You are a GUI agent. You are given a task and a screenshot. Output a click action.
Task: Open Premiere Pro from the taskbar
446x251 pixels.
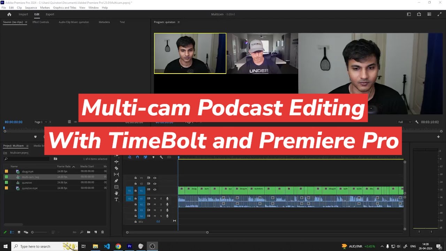(x=130, y=246)
